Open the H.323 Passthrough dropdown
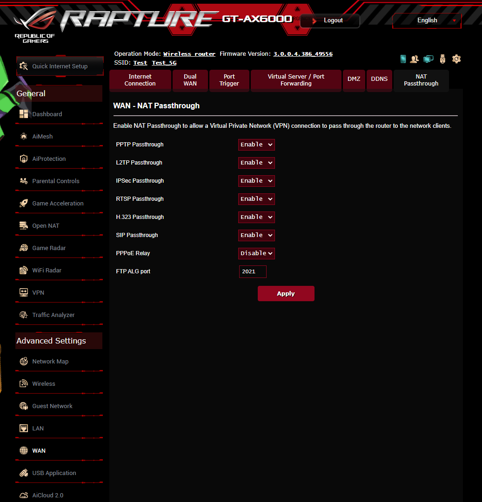The width and height of the screenshot is (482, 502). pyautogui.click(x=256, y=217)
